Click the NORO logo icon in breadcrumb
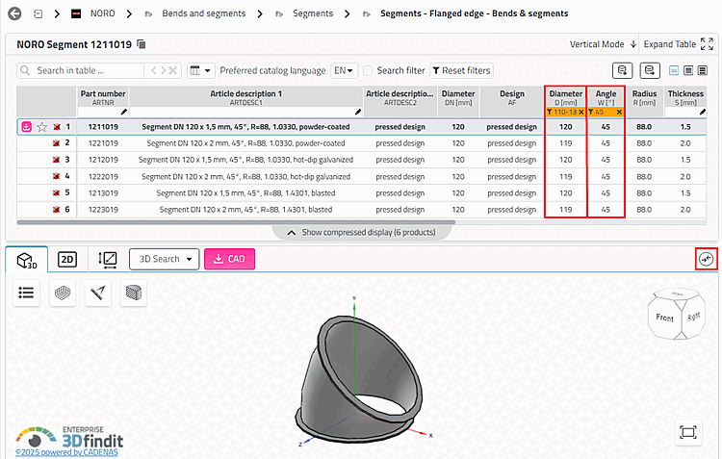The height and width of the screenshot is (459, 722). tap(76, 13)
